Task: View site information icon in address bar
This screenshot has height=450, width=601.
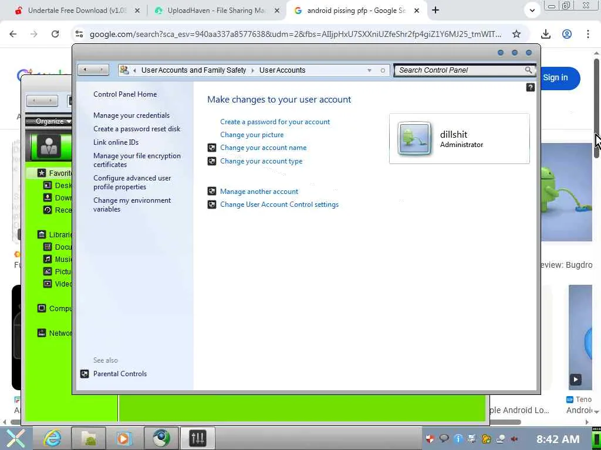Action: [79, 34]
